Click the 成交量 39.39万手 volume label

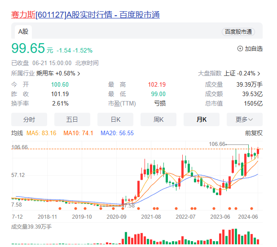(31, 227)
